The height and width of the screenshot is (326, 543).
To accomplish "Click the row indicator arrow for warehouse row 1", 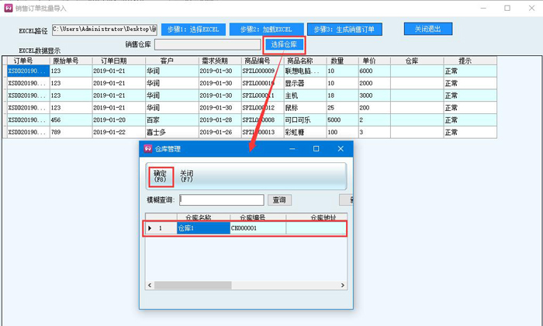I will coord(150,228).
